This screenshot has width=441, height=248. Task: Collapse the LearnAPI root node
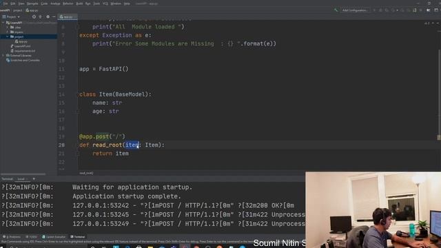point(3,23)
